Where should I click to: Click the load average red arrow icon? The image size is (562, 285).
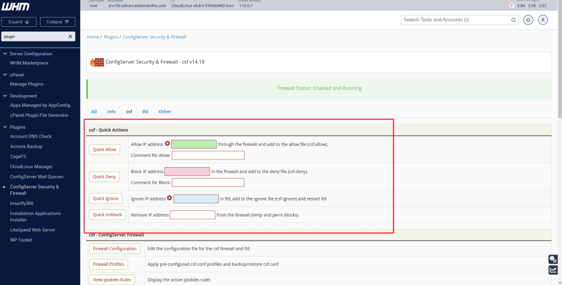tap(512, 5)
